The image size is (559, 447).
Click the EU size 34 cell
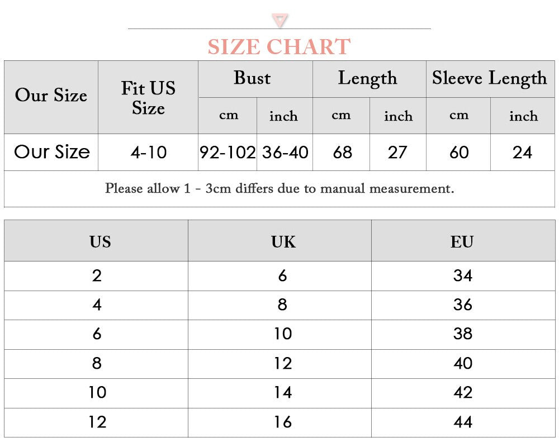tap(463, 275)
